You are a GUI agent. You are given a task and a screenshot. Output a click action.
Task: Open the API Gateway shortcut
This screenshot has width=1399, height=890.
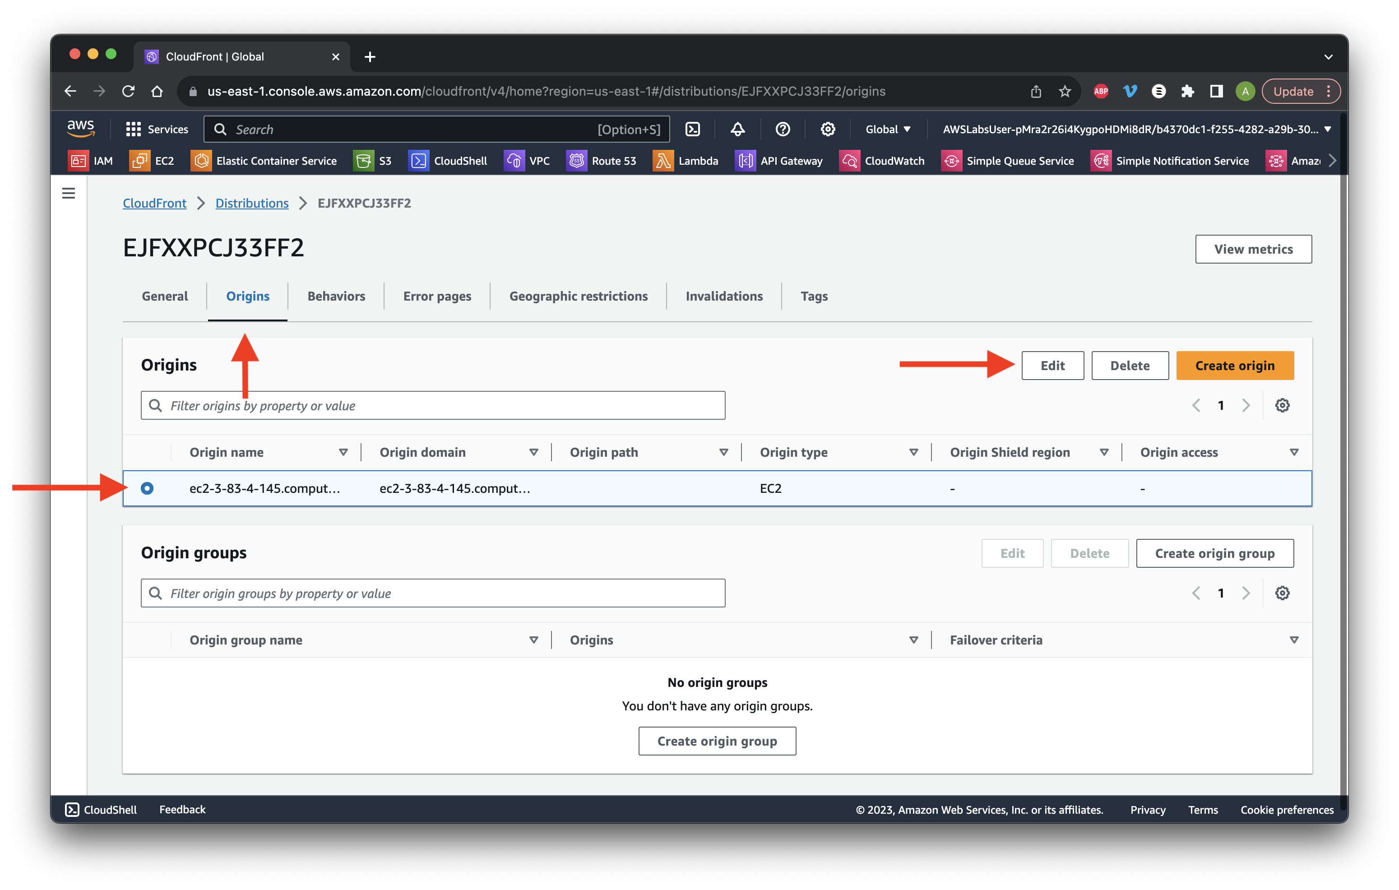tap(779, 161)
